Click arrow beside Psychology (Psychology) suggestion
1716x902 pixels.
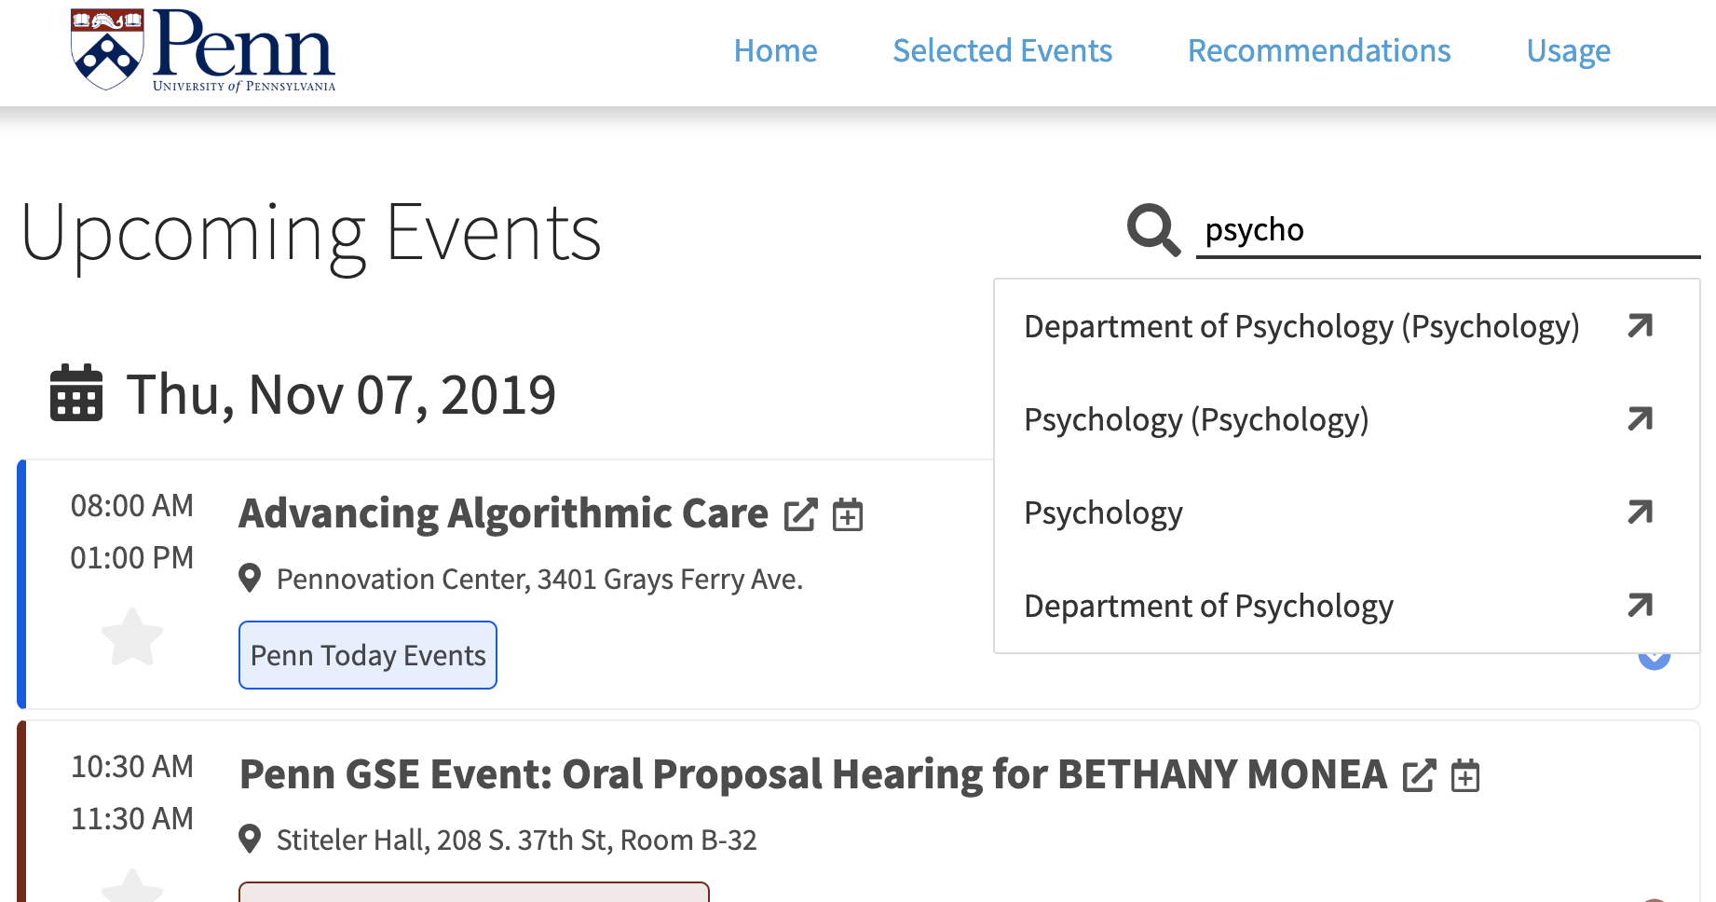click(x=1640, y=419)
